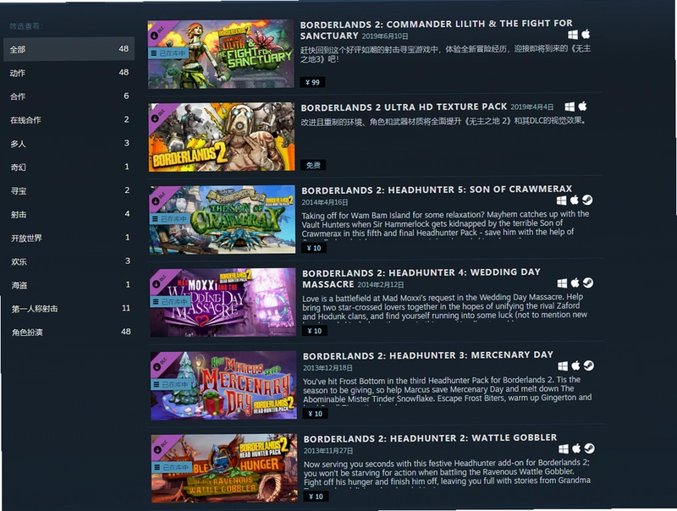Viewport: 677px width, 511px height.
Task: Click ¥ 99 price of Commander Lilith
Action: pos(312,82)
